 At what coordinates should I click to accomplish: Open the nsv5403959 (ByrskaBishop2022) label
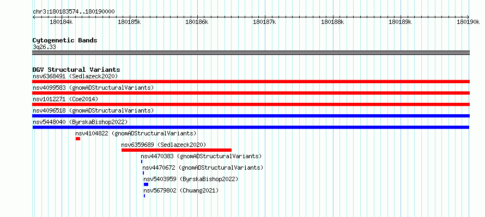191,179
